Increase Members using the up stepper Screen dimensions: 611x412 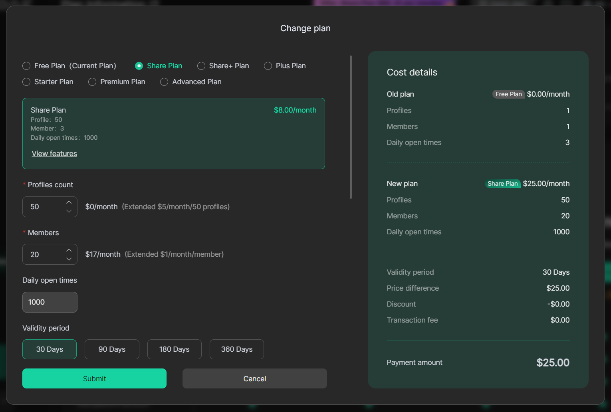[x=69, y=250]
